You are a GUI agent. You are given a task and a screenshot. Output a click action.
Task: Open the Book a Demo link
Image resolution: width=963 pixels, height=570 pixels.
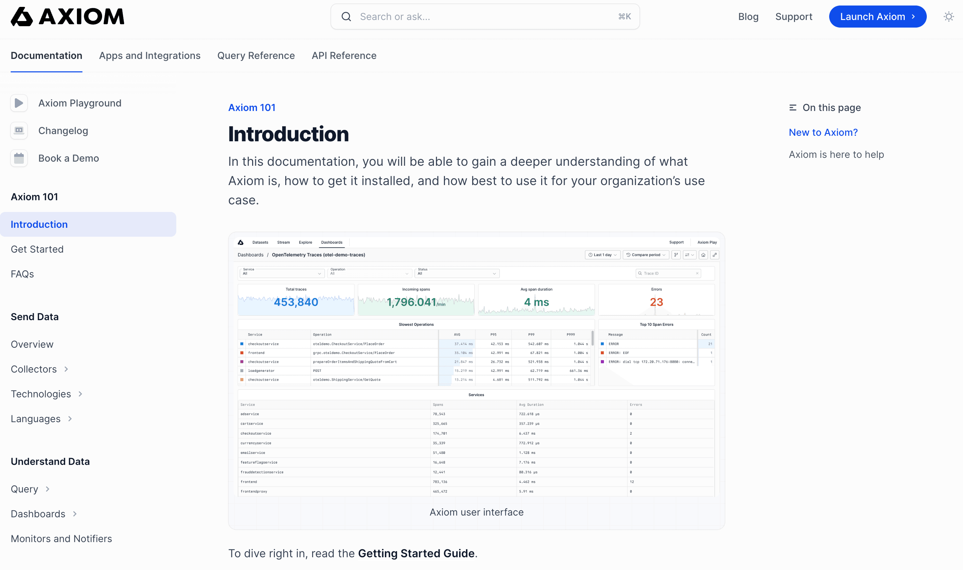point(69,158)
